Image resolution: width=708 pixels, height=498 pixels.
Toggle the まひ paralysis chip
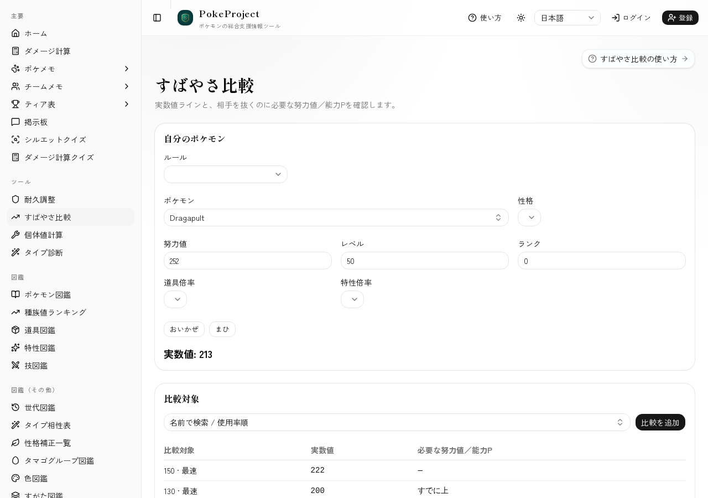(x=222, y=329)
